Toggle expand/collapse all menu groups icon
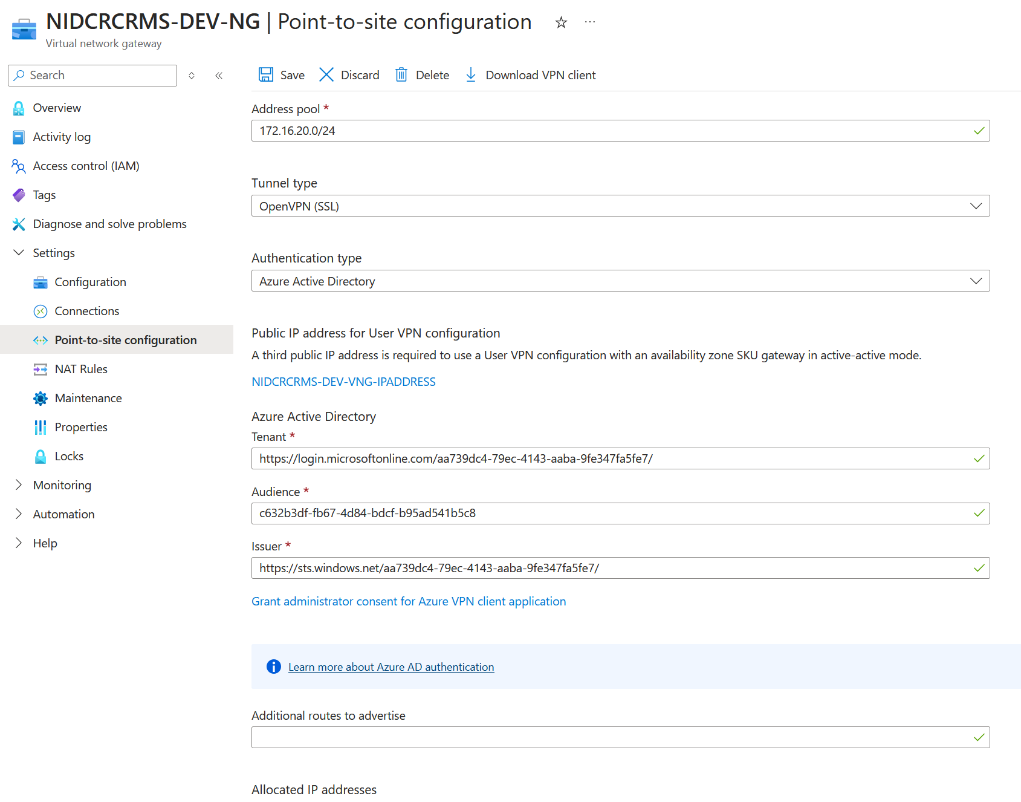 (x=192, y=76)
